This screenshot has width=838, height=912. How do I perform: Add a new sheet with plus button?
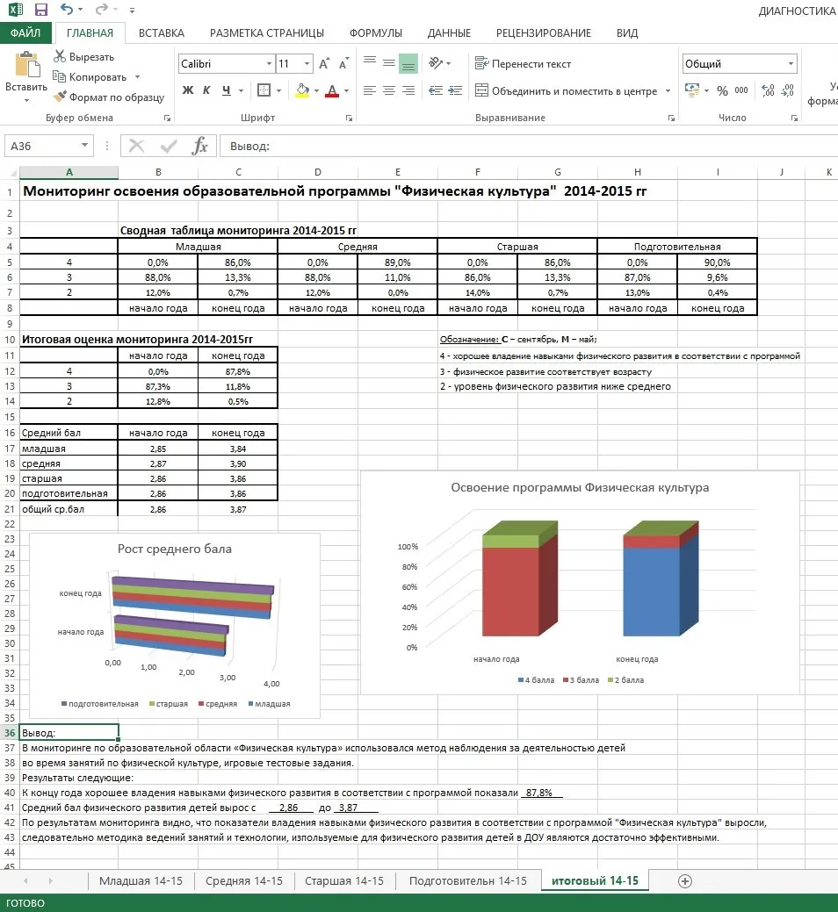(x=685, y=881)
